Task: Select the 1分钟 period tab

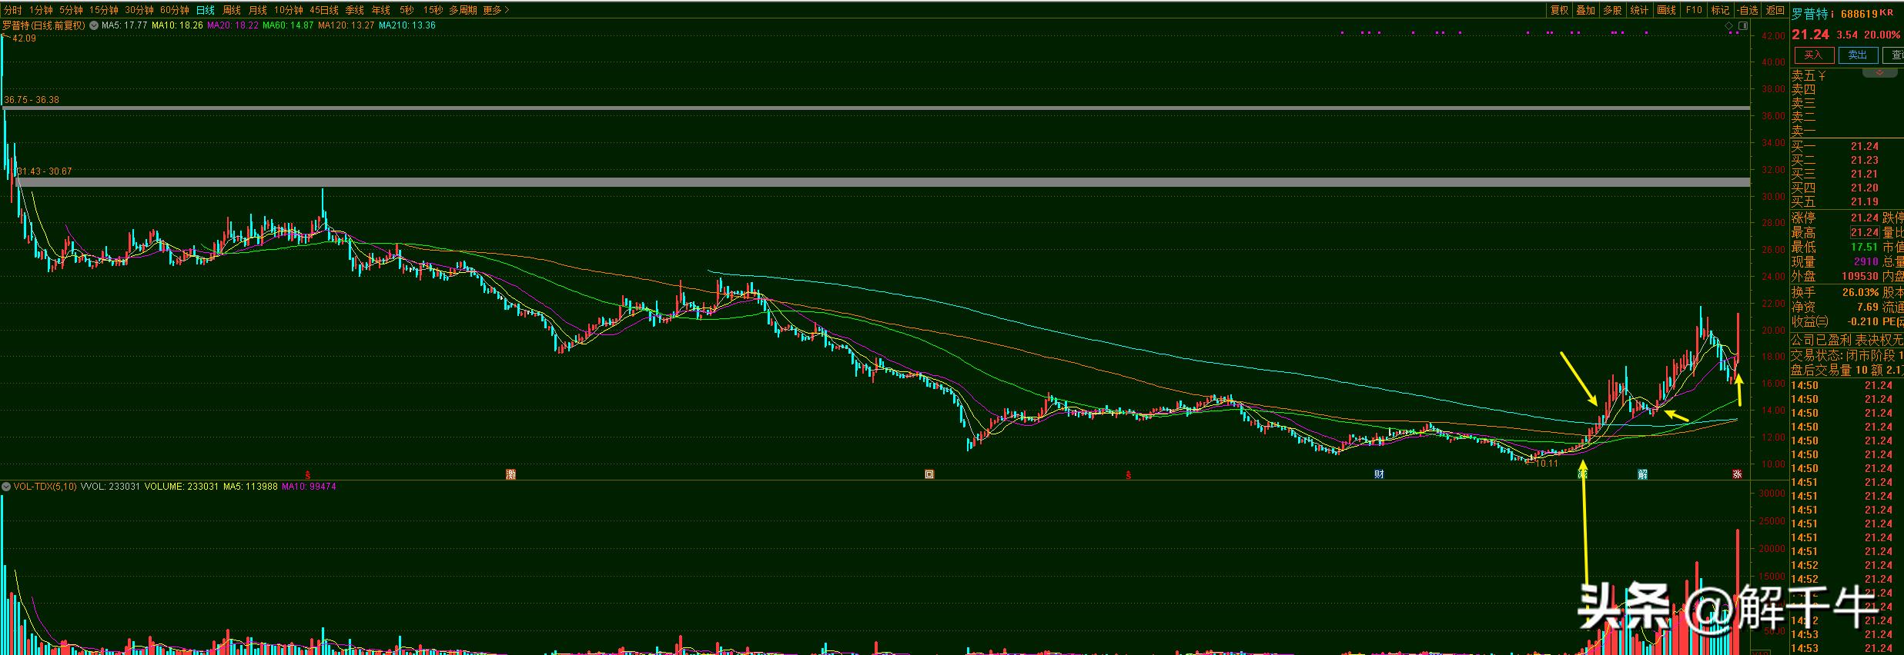Action: pos(41,10)
